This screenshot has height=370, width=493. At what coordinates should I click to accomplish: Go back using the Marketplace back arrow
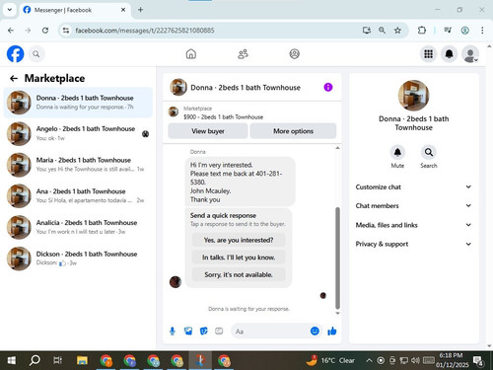point(14,78)
